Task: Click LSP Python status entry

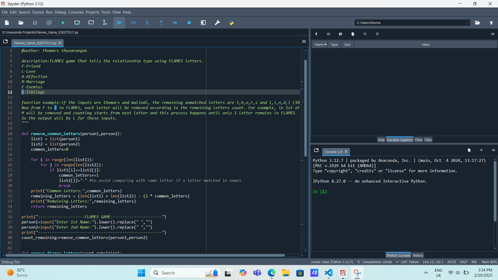Action: pos(407,262)
